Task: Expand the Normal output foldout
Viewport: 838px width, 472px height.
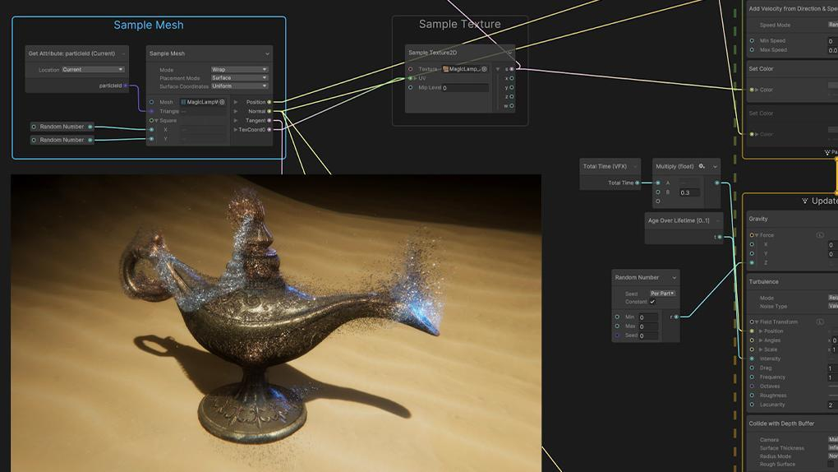Action: pos(236,111)
